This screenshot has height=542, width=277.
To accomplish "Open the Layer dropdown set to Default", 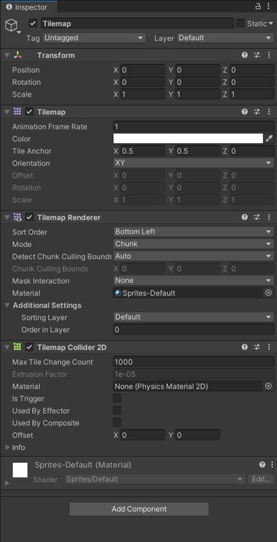I will tap(226, 37).
